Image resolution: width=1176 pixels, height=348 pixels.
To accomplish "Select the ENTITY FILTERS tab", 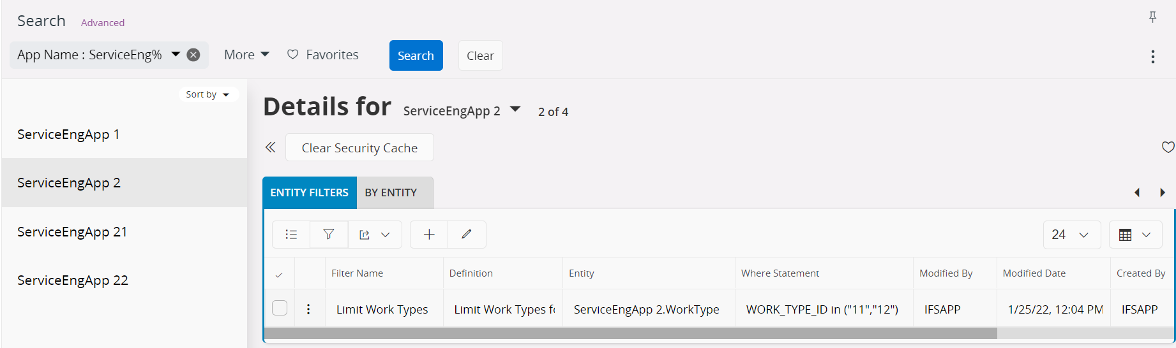I will [x=310, y=192].
